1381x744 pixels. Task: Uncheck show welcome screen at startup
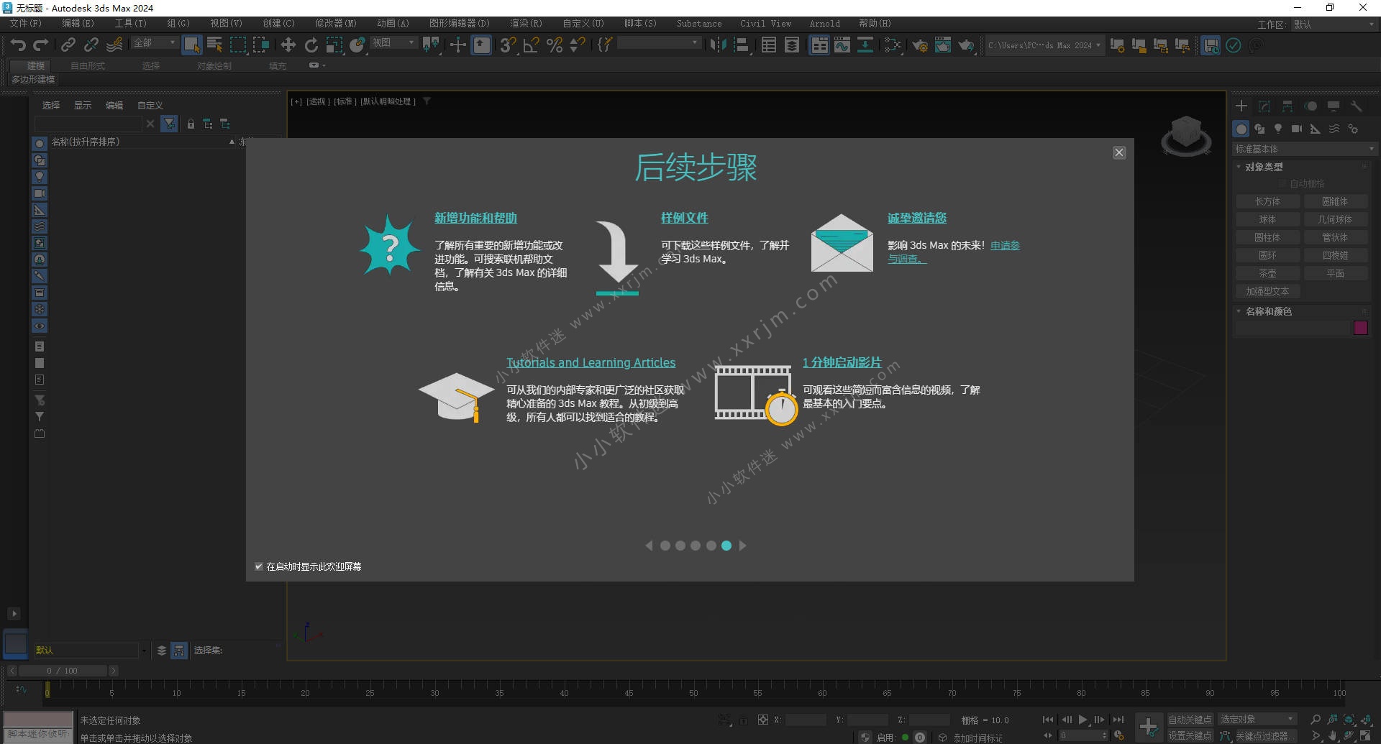tap(259, 566)
